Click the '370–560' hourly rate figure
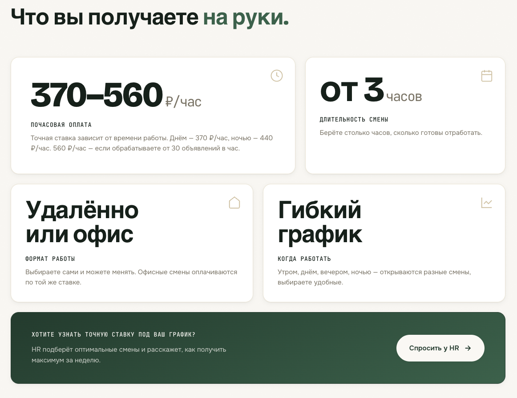 coord(97,95)
